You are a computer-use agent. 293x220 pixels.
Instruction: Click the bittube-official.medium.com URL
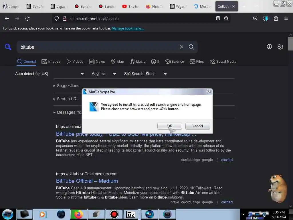tap(87, 174)
